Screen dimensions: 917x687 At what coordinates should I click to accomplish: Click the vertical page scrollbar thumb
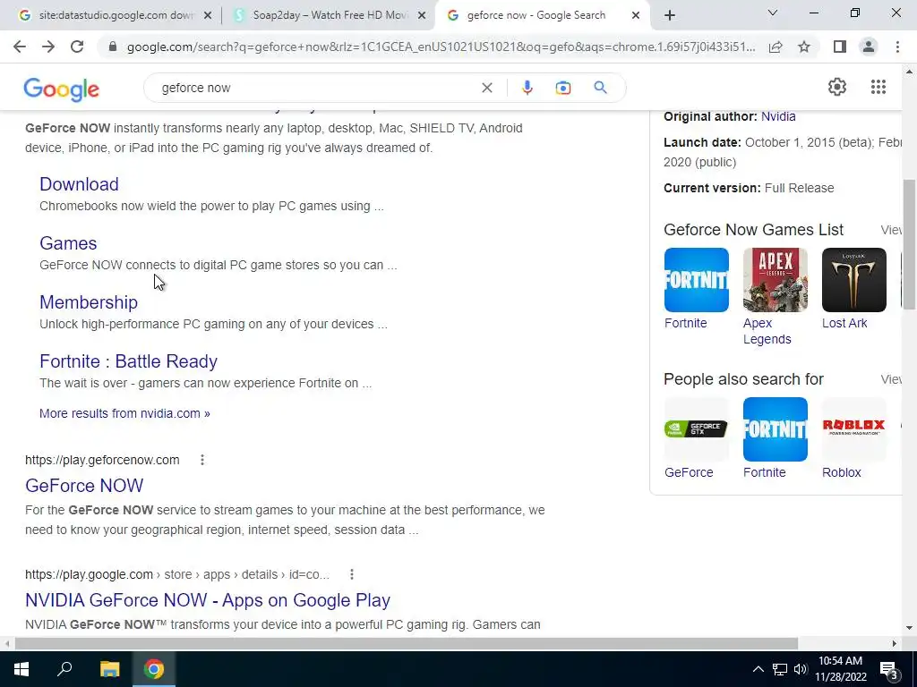tap(909, 244)
